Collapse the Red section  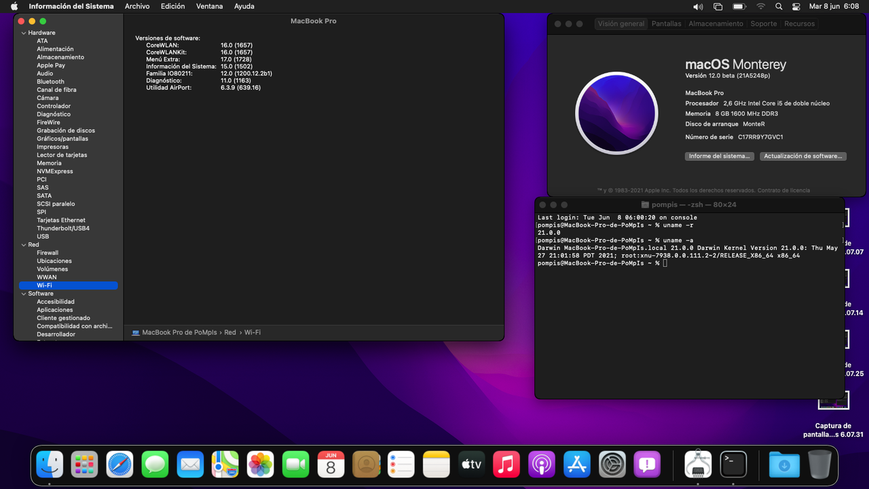click(24, 244)
